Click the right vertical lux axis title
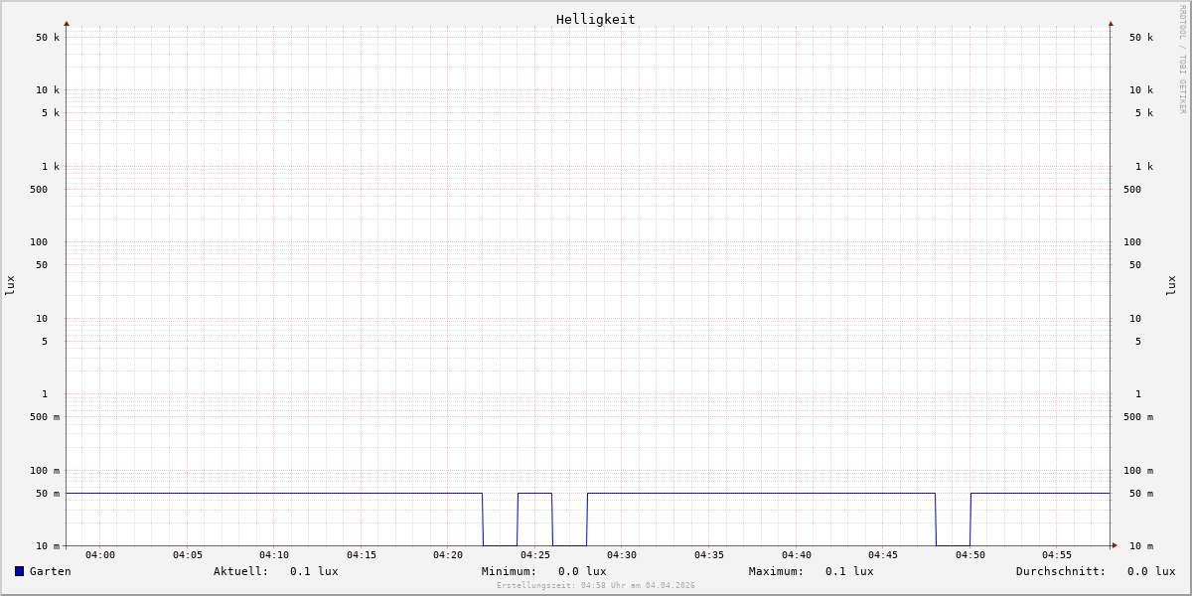 (1172, 285)
